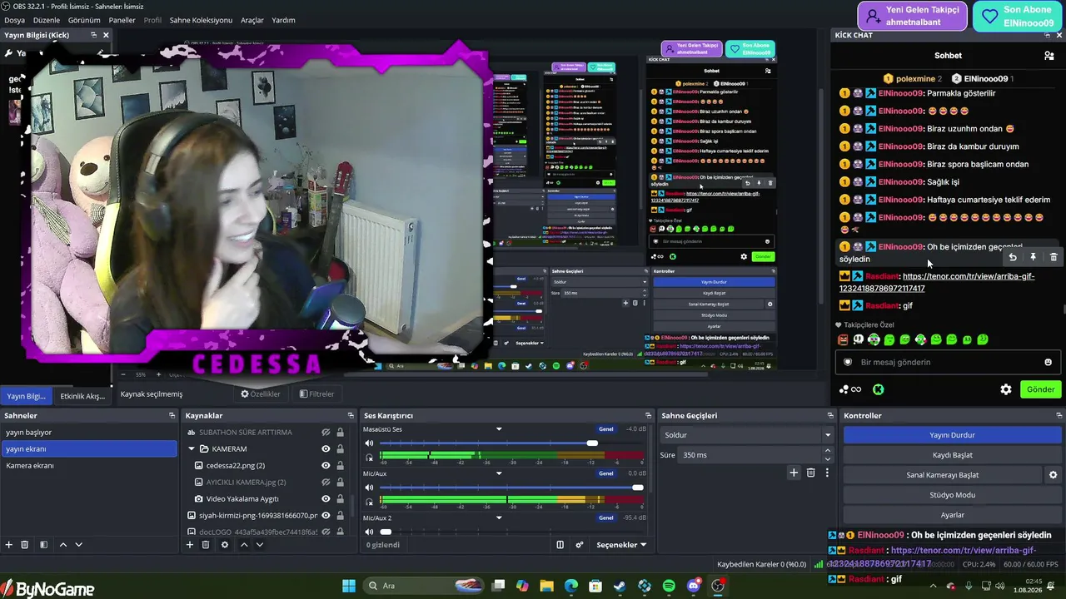Remove the scene transition with trash icon
This screenshot has height=599, width=1066.
(x=810, y=473)
